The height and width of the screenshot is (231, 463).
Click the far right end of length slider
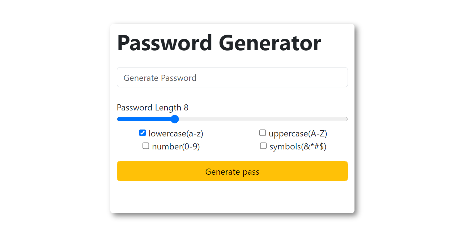click(x=346, y=119)
